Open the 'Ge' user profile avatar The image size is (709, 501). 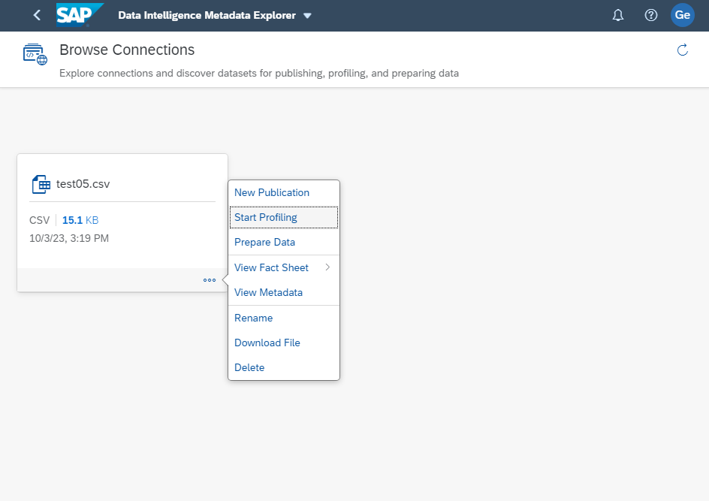(x=682, y=16)
